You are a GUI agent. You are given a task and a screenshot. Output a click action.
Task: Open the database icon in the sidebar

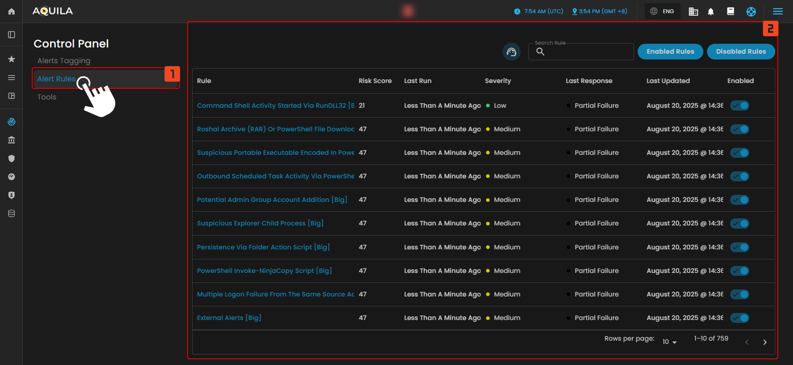(x=12, y=213)
